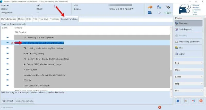Screen dimensions: 206x110
Task: Select the Special Functions tab
Action: [69, 19]
